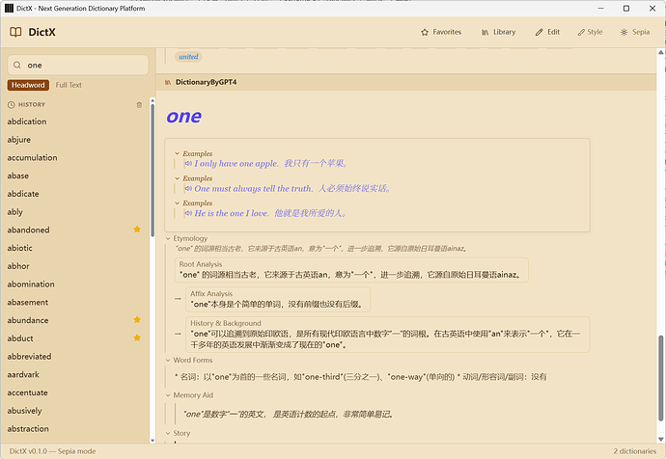
Task: Click the DictionaryByGPT4 library icon
Action: 168,82
